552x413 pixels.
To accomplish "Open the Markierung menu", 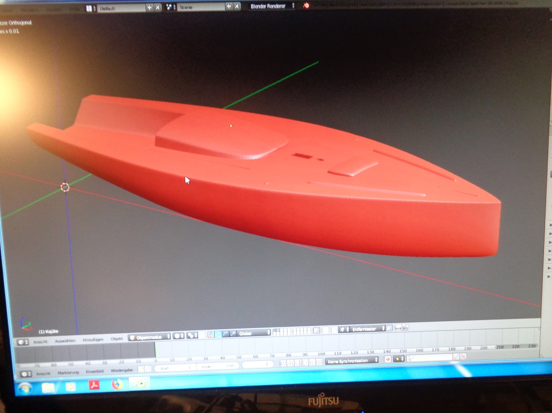I will (68, 372).
